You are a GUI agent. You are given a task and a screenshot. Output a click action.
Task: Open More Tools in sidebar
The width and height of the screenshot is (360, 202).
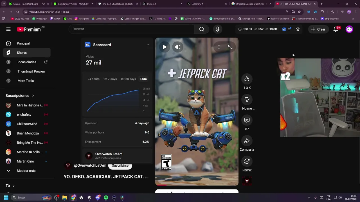click(x=27, y=81)
